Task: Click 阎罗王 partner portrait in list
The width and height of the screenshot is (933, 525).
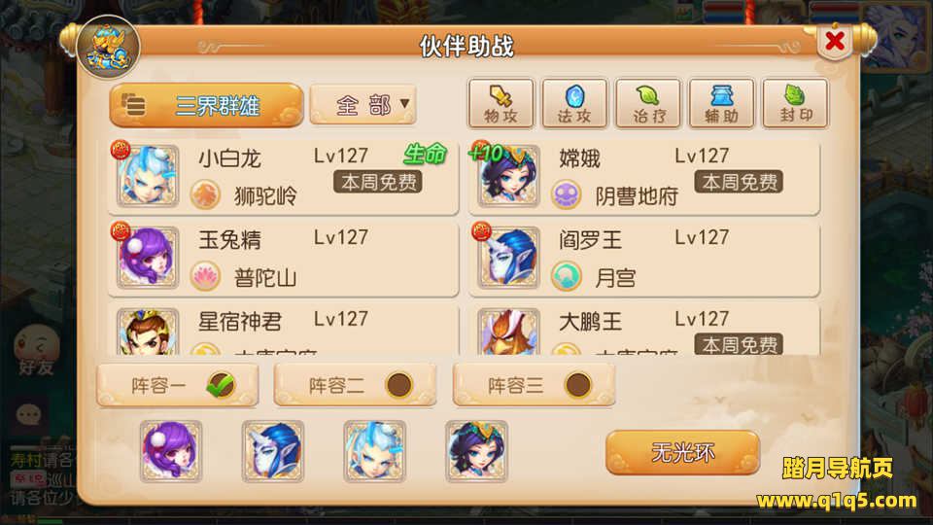Action: tap(508, 257)
